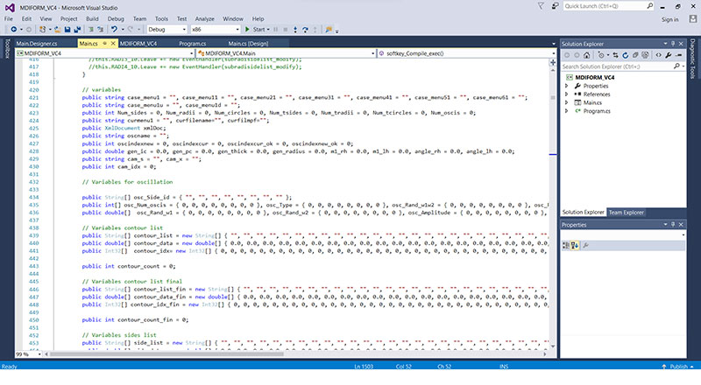Open the Toolbox side tab
The width and height of the screenshot is (701, 385).
pos(7,48)
